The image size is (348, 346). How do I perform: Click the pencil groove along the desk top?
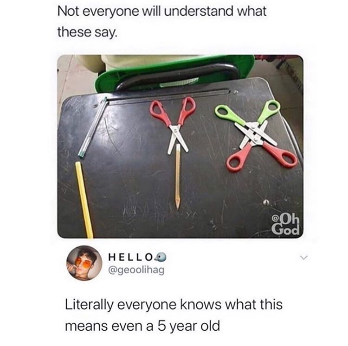(x=169, y=96)
